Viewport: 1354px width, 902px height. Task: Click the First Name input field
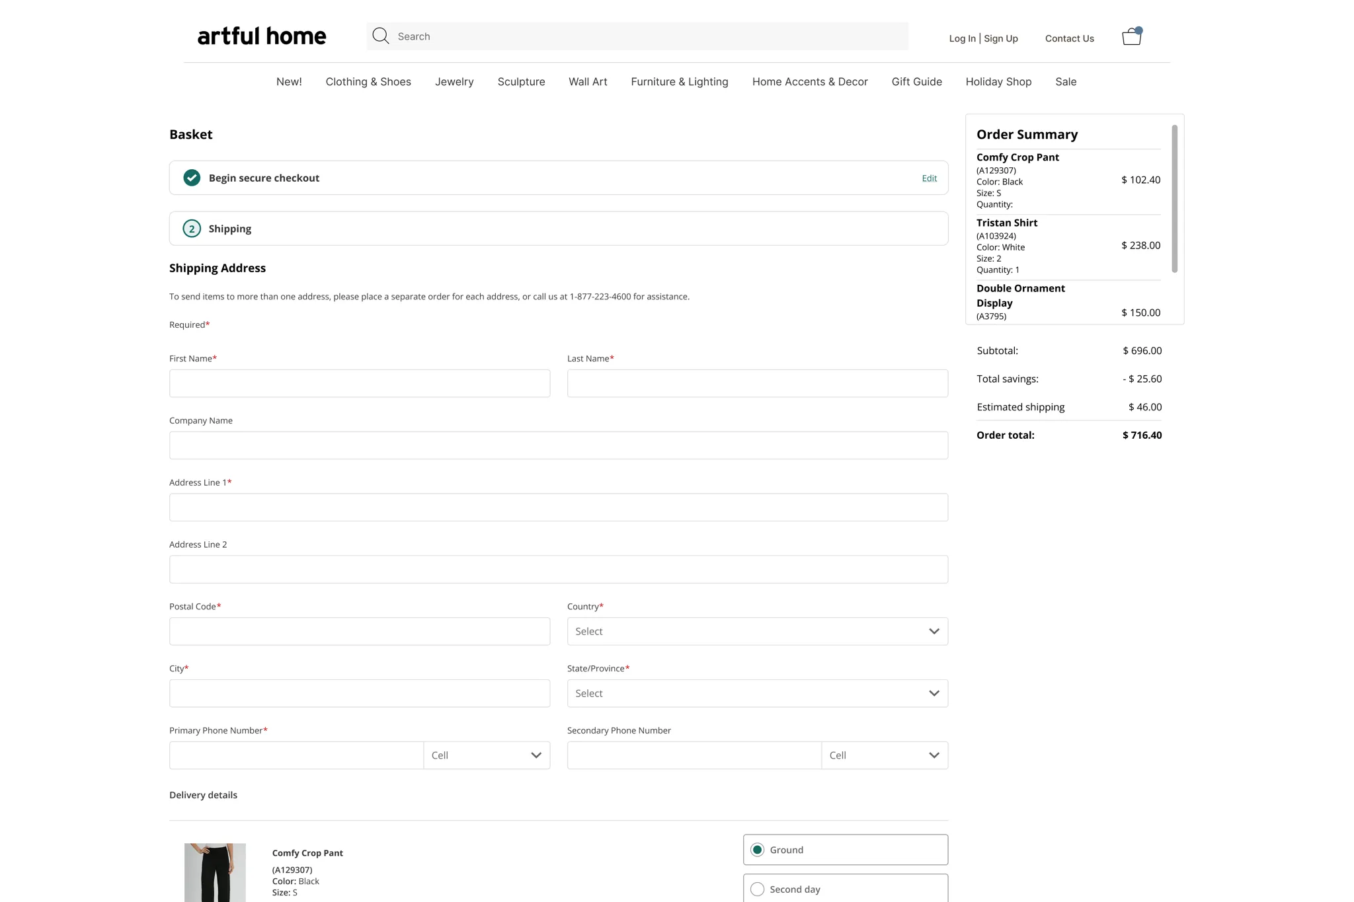360,383
